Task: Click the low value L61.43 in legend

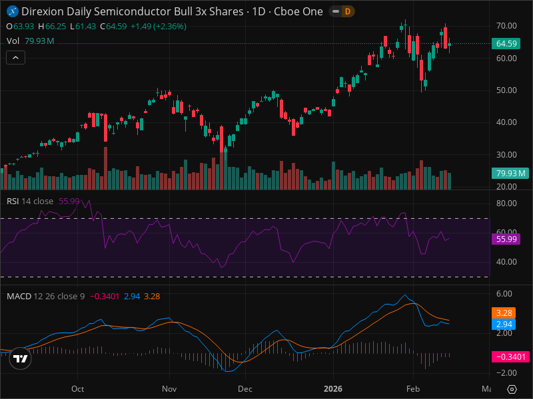Action: tap(83, 27)
